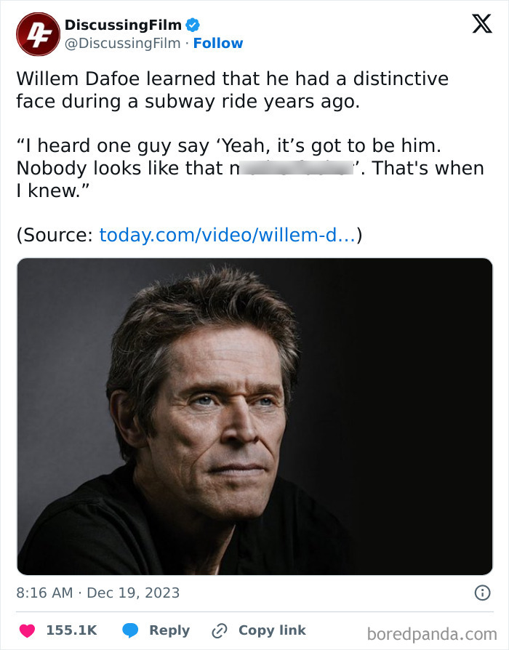Image resolution: width=509 pixels, height=650 pixels.
Task: Click the blue reply speech bubble icon
Action: pos(130,630)
